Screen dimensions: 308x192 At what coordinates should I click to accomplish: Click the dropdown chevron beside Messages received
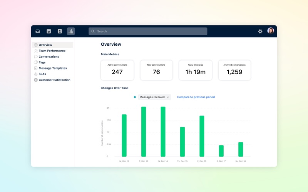pyautogui.click(x=168, y=97)
